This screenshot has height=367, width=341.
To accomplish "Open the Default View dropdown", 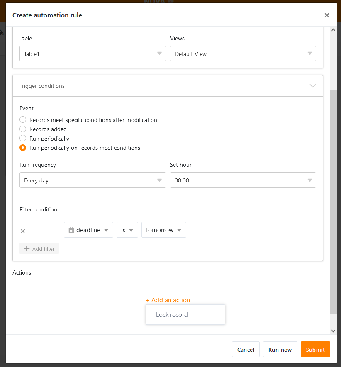I will point(243,53).
